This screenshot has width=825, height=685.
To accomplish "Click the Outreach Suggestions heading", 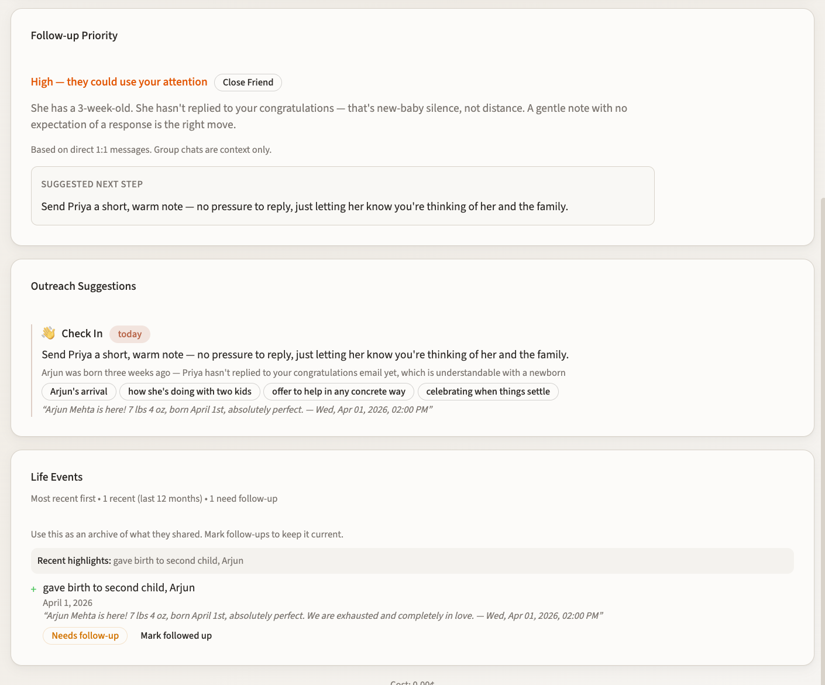I will (x=83, y=286).
